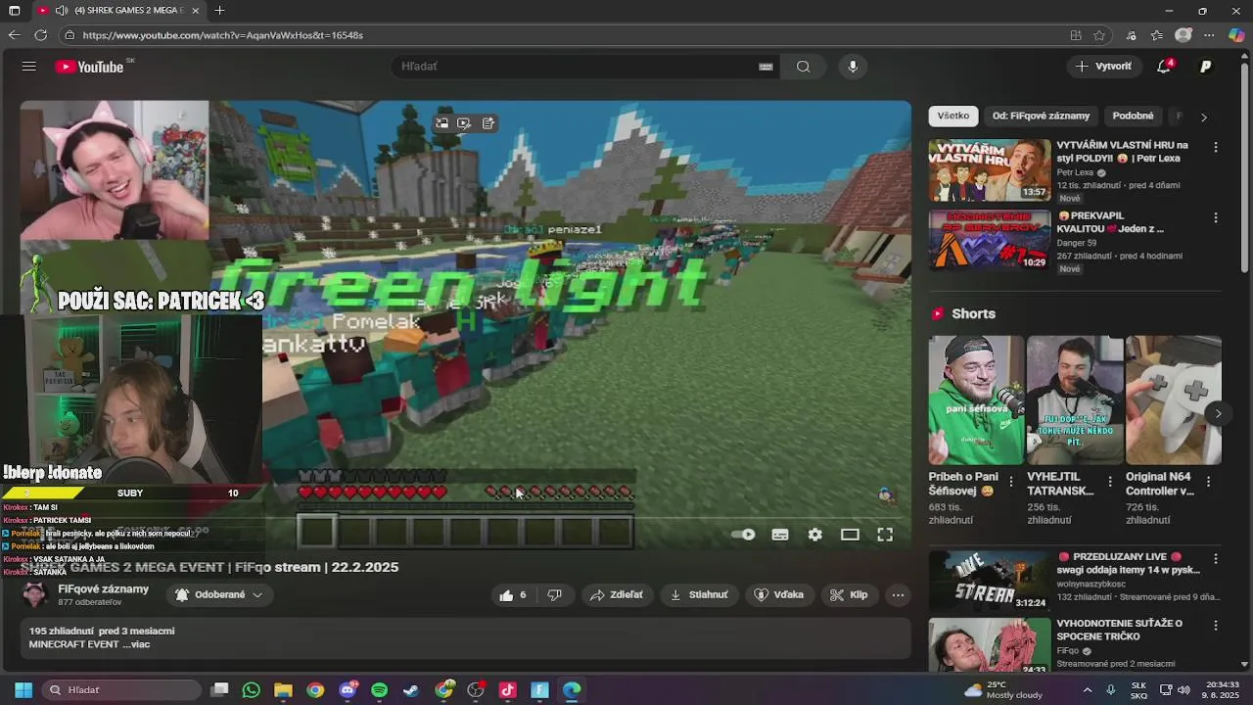
Task: Open Steam from the taskbar
Action: pyautogui.click(x=410, y=689)
